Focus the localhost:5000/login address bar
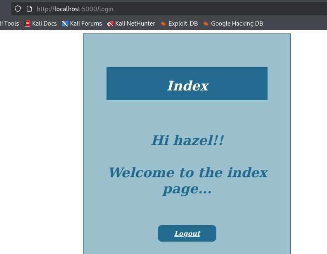Image resolution: width=327 pixels, height=254 pixels. tap(165, 9)
